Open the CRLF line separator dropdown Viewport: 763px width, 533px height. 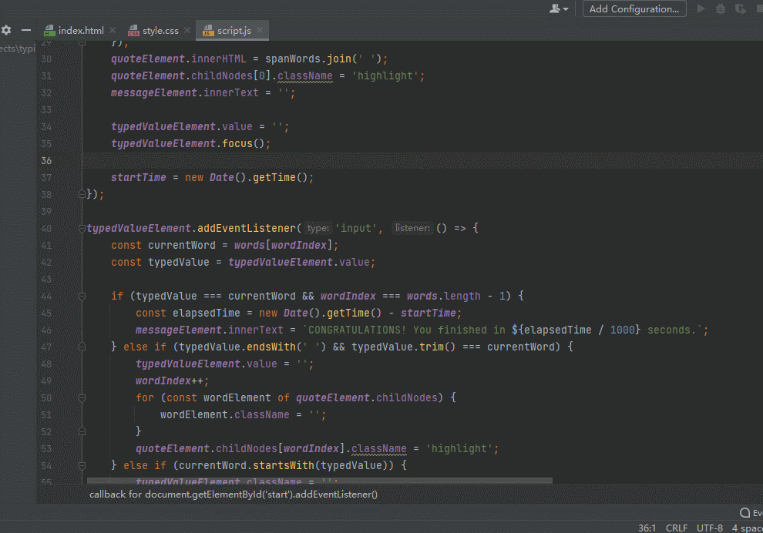(677, 528)
